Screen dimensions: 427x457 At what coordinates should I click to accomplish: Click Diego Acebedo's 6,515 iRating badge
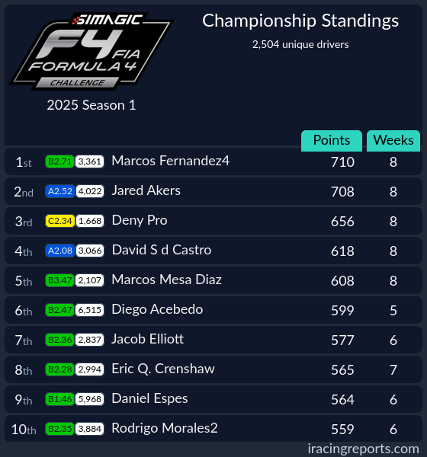coord(90,310)
